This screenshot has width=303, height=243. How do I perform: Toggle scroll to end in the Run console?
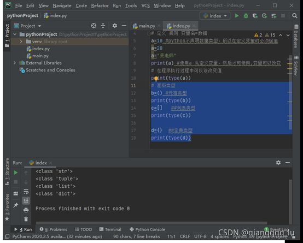pyautogui.click(x=26, y=200)
